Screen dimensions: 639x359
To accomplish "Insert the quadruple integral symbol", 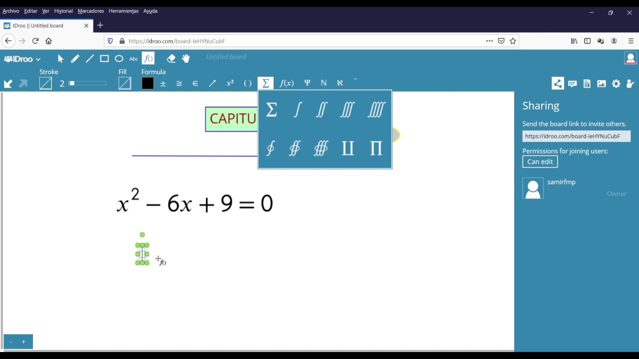I will [376, 110].
